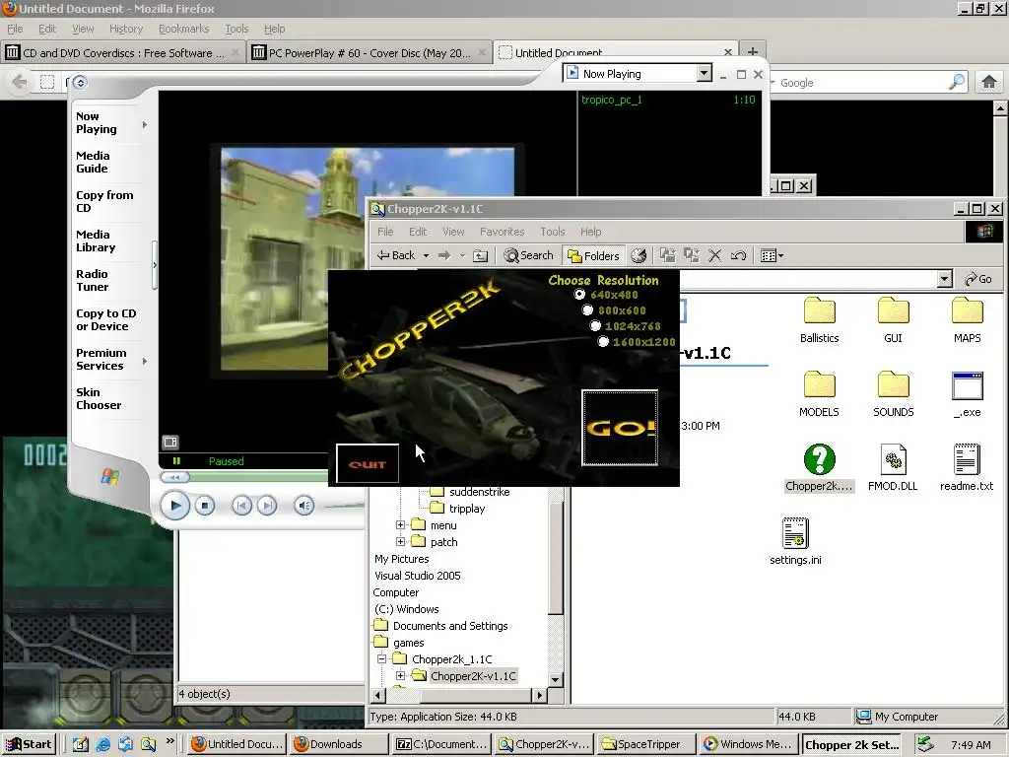Viewport: 1009px width, 757px height.
Task: Select the _.exe file icon
Action: 968,394
